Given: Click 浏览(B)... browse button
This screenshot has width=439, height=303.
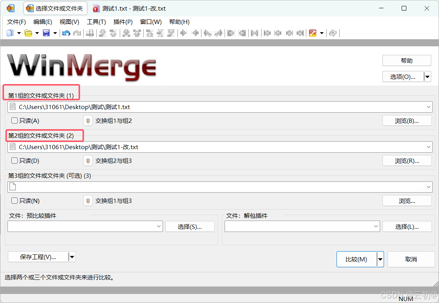Looking at the screenshot, I should point(407,121).
